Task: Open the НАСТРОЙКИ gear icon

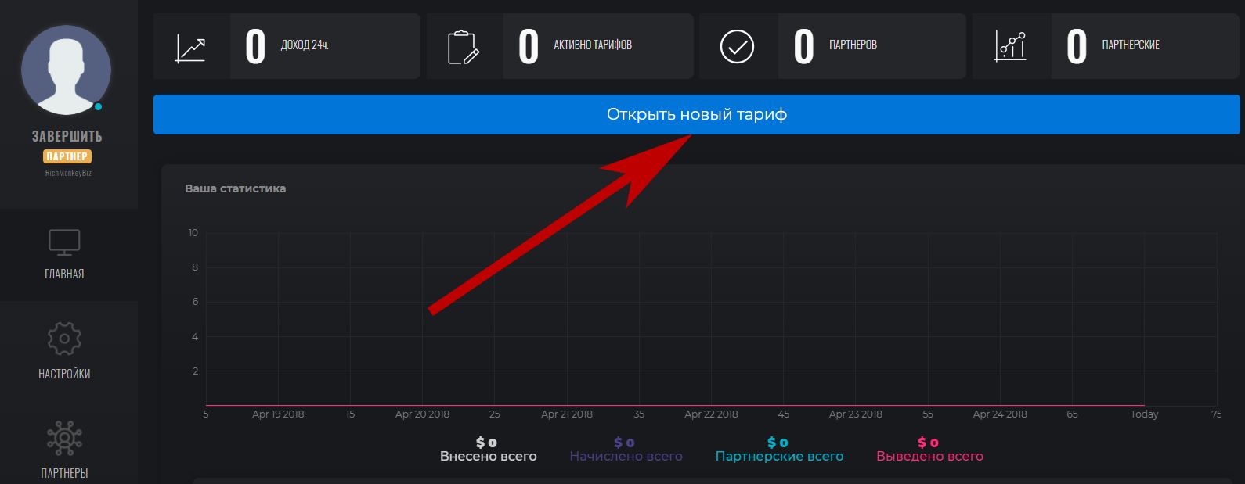Action: click(64, 339)
